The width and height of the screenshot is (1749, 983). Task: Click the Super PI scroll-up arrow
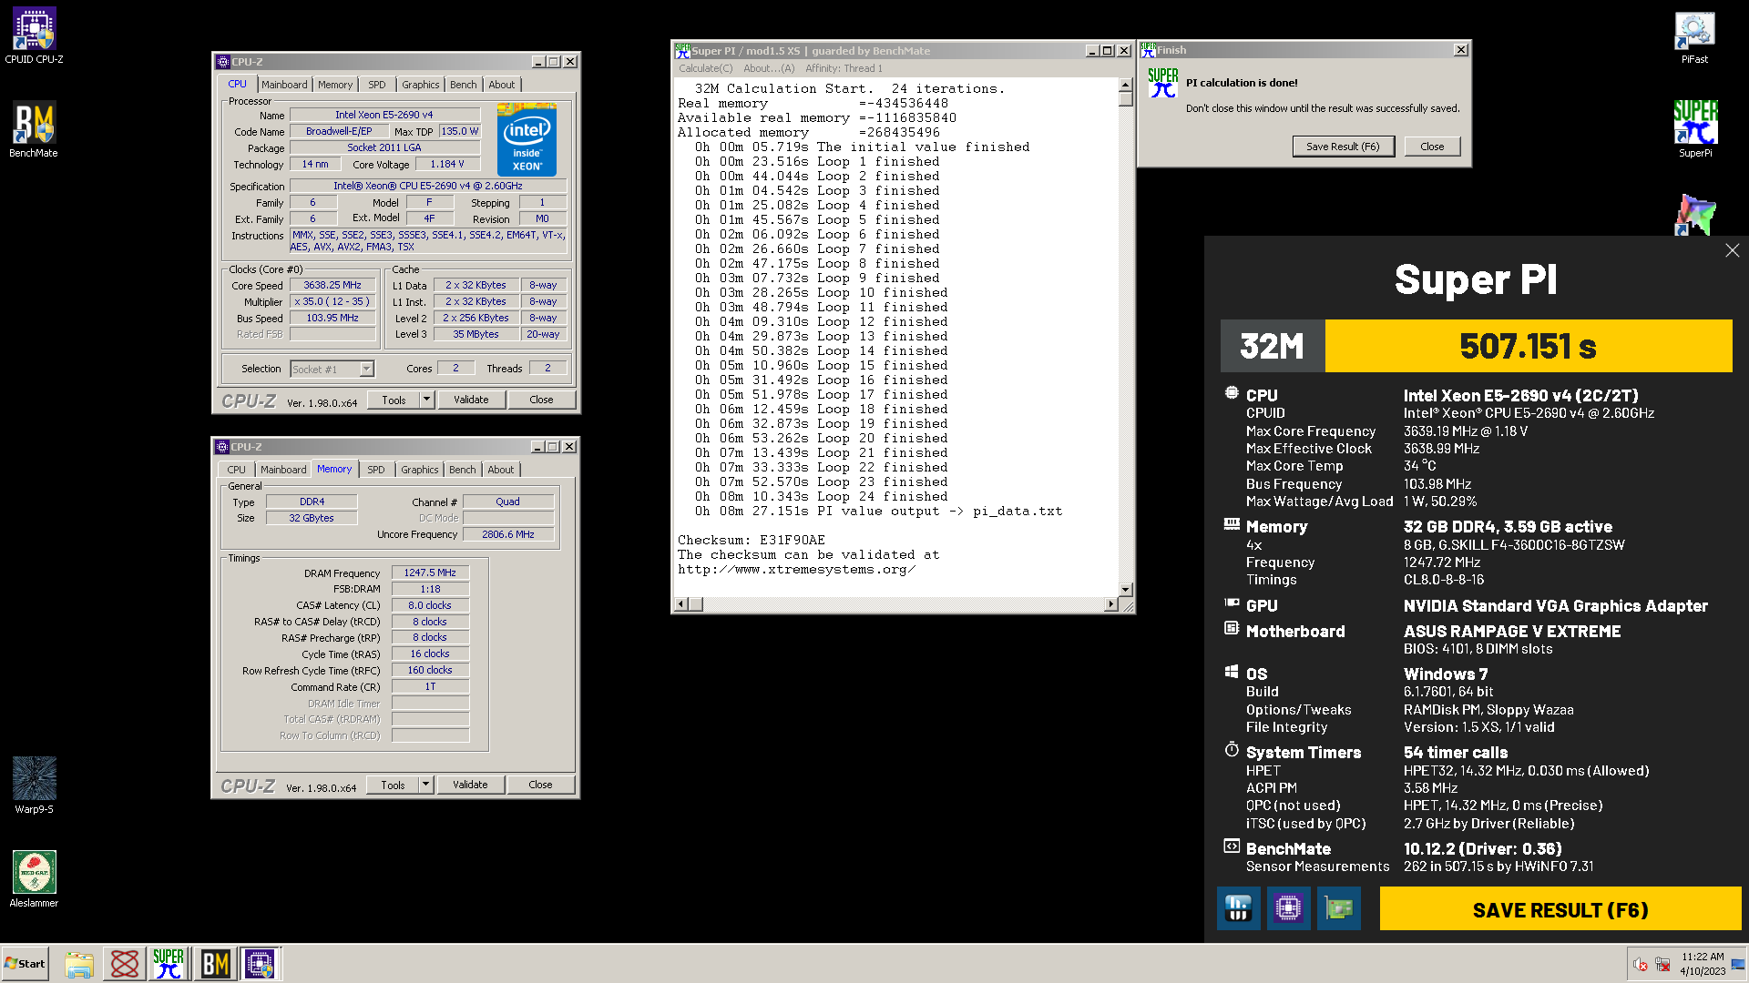click(1125, 85)
